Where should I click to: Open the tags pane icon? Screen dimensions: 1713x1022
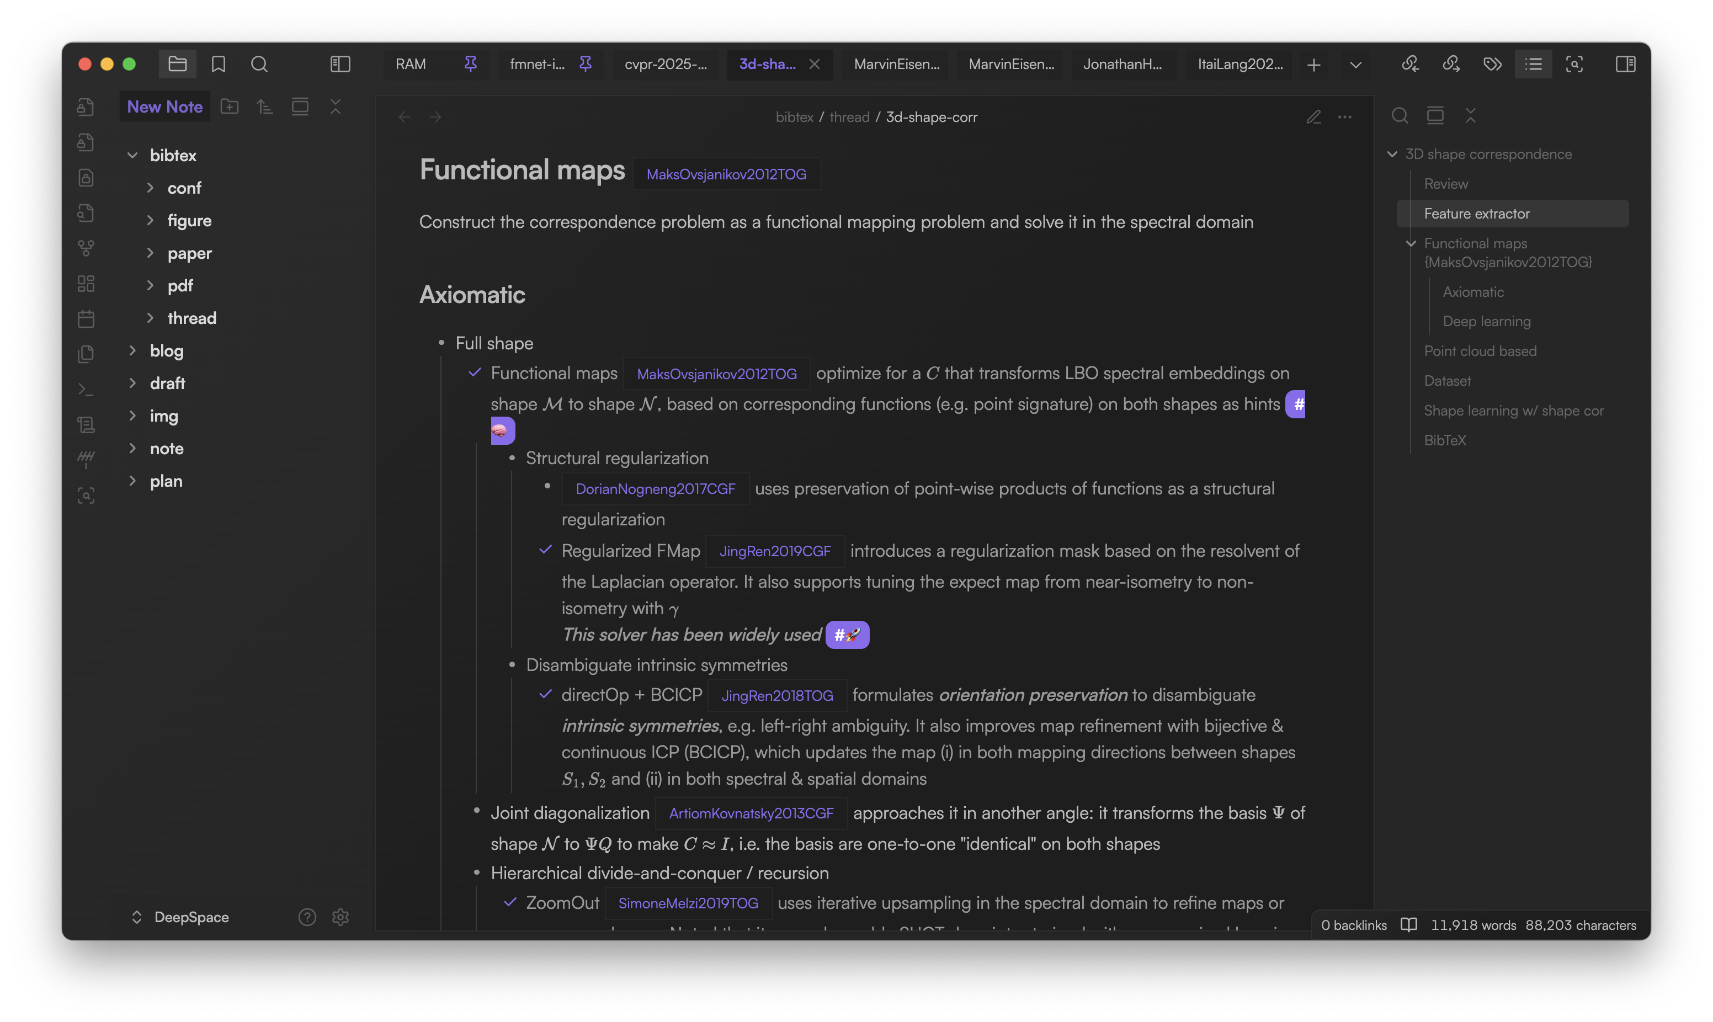click(1492, 64)
